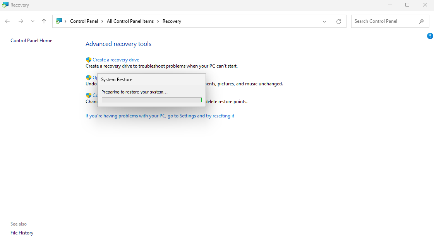Viewport: 434px width, 241px height.
Task: Click the System Restore dialog title
Action: (117, 80)
